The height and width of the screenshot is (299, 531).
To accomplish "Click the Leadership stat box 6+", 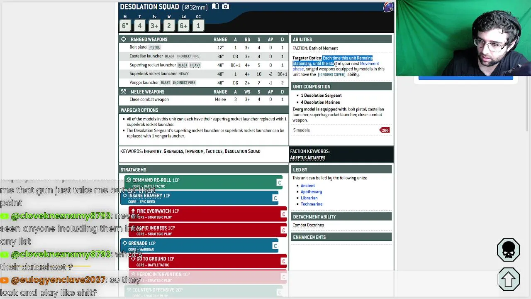I will coord(183,26).
